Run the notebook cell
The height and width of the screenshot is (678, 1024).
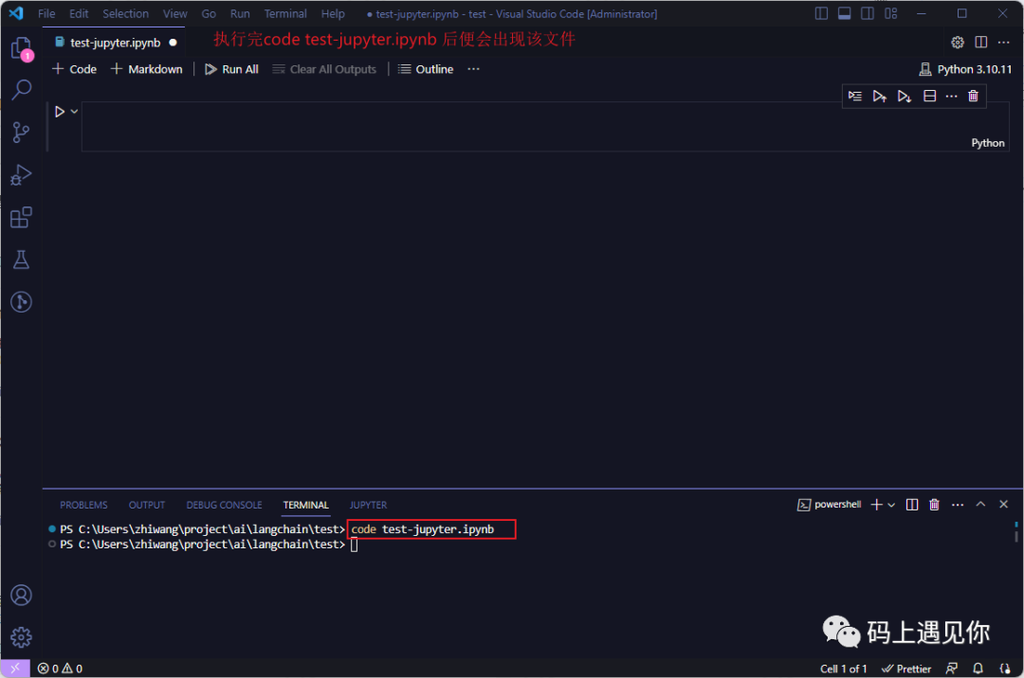(60, 112)
